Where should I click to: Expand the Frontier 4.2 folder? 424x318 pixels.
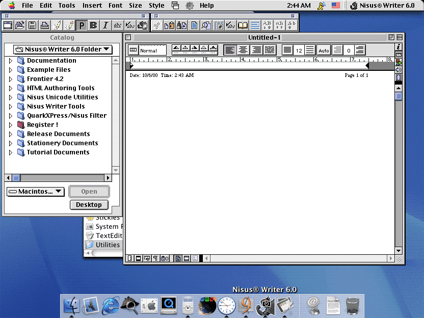[x=11, y=79]
